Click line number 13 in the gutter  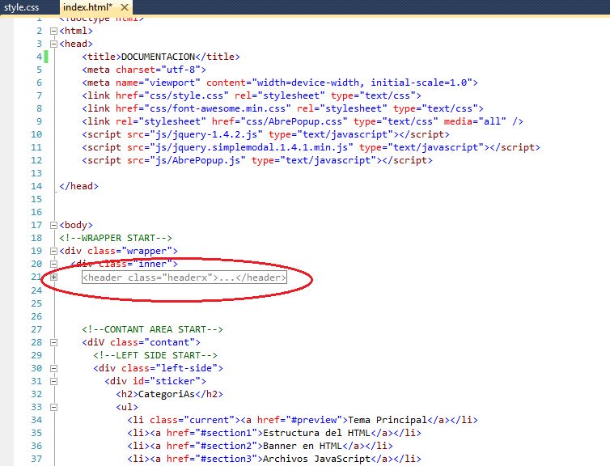point(36,173)
